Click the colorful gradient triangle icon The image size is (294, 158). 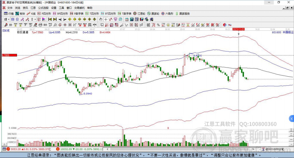[44, 19]
